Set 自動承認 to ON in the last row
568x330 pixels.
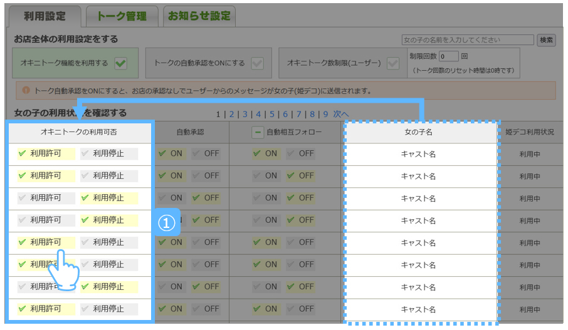click(x=170, y=309)
